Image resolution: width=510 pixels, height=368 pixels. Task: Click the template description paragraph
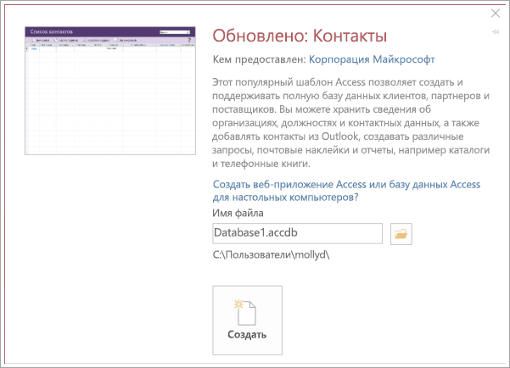point(351,123)
